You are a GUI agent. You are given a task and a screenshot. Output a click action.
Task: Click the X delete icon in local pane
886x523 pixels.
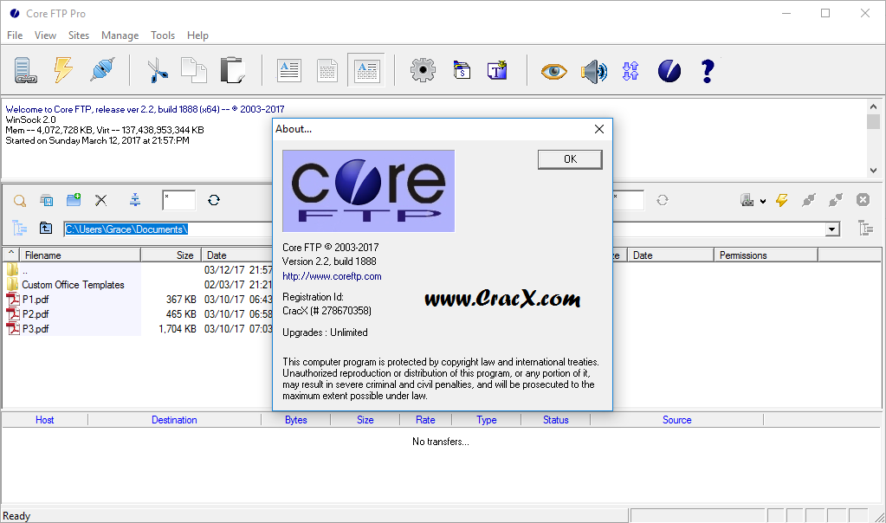[101, 200]
